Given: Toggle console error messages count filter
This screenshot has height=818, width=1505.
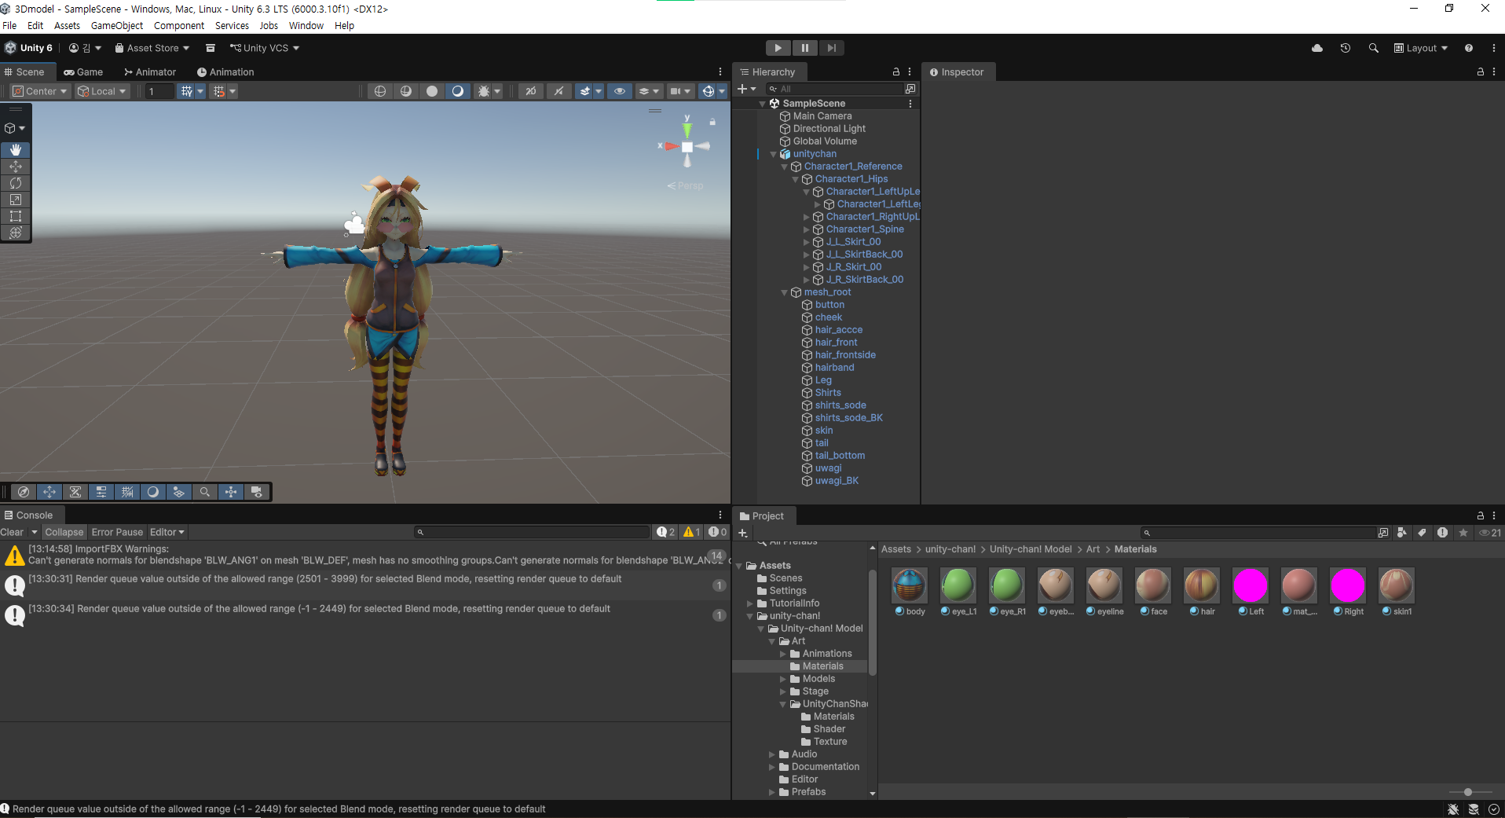Looking at the screenshot, I should 718,532.
